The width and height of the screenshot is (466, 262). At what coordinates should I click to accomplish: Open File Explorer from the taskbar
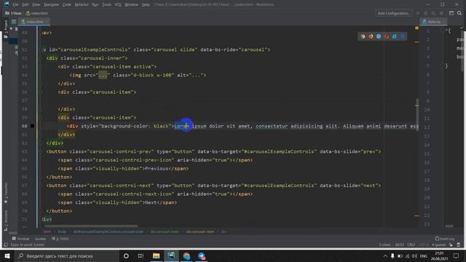(x=156, y=255)
